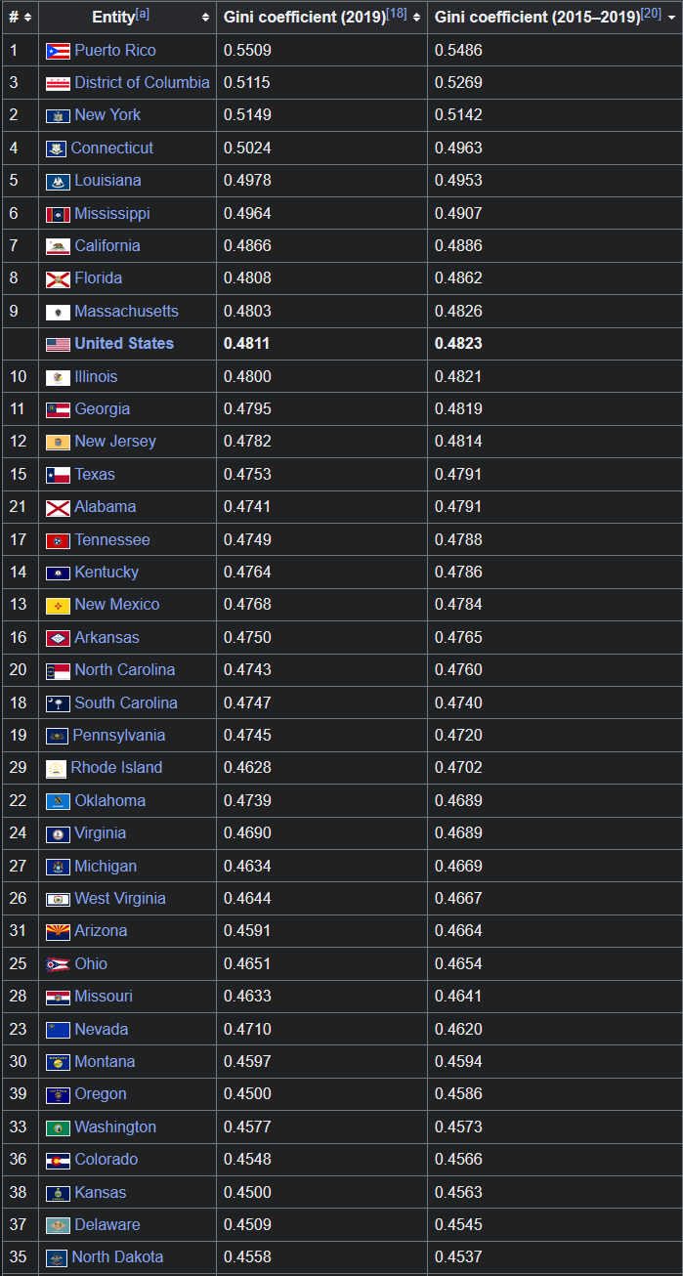Open the Oregon article link
Screen dimensions: 683x1276
pos(101,1094)
